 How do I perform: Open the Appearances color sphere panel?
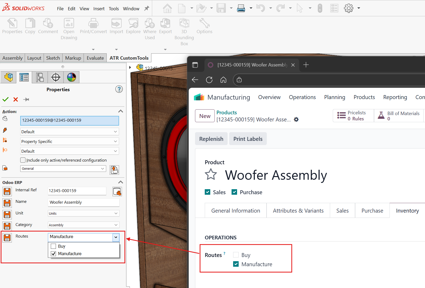tap(71, 77)
